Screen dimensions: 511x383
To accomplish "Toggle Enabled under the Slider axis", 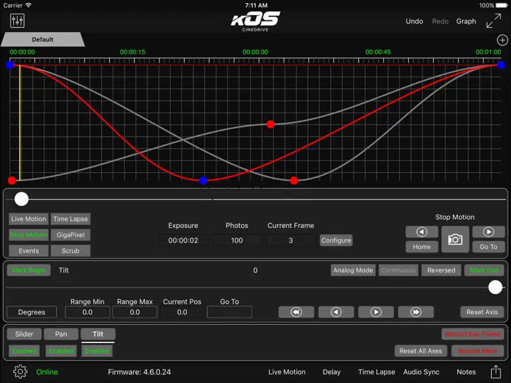I will [24, 351].
